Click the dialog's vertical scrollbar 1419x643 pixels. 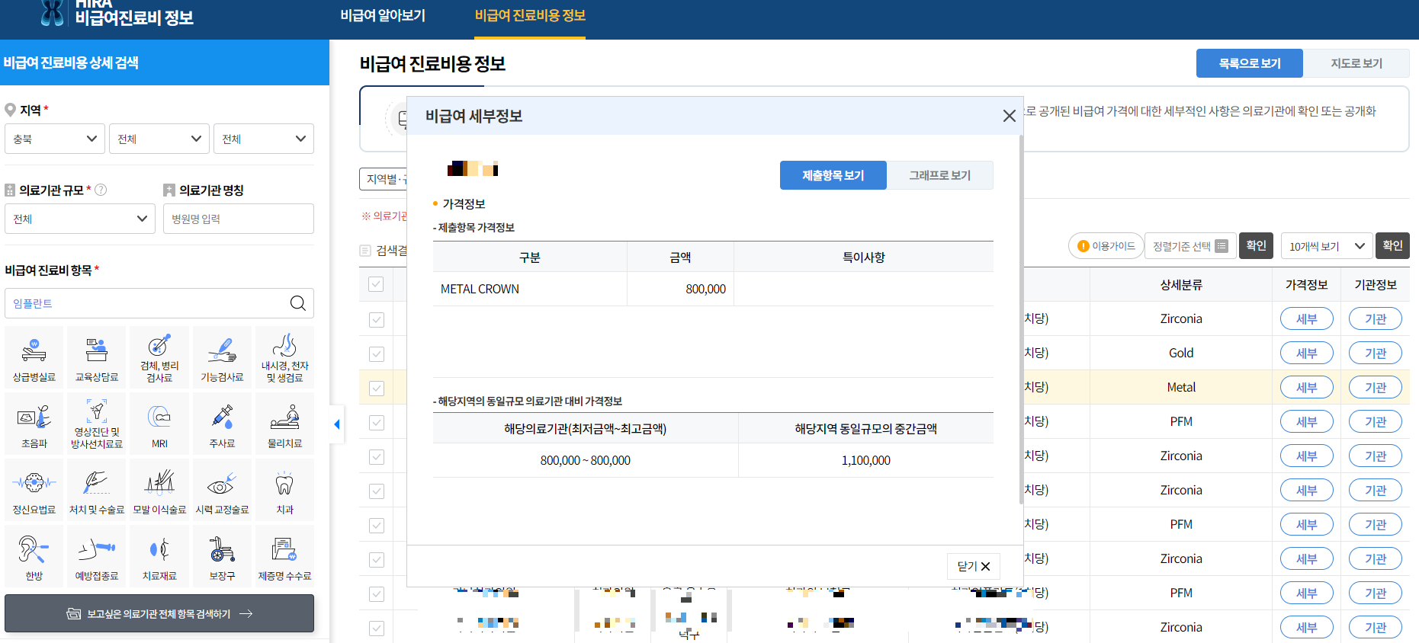[1020, 320]
